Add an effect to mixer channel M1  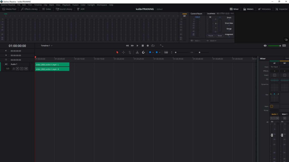pyautogui.click(x=284, y=71)
